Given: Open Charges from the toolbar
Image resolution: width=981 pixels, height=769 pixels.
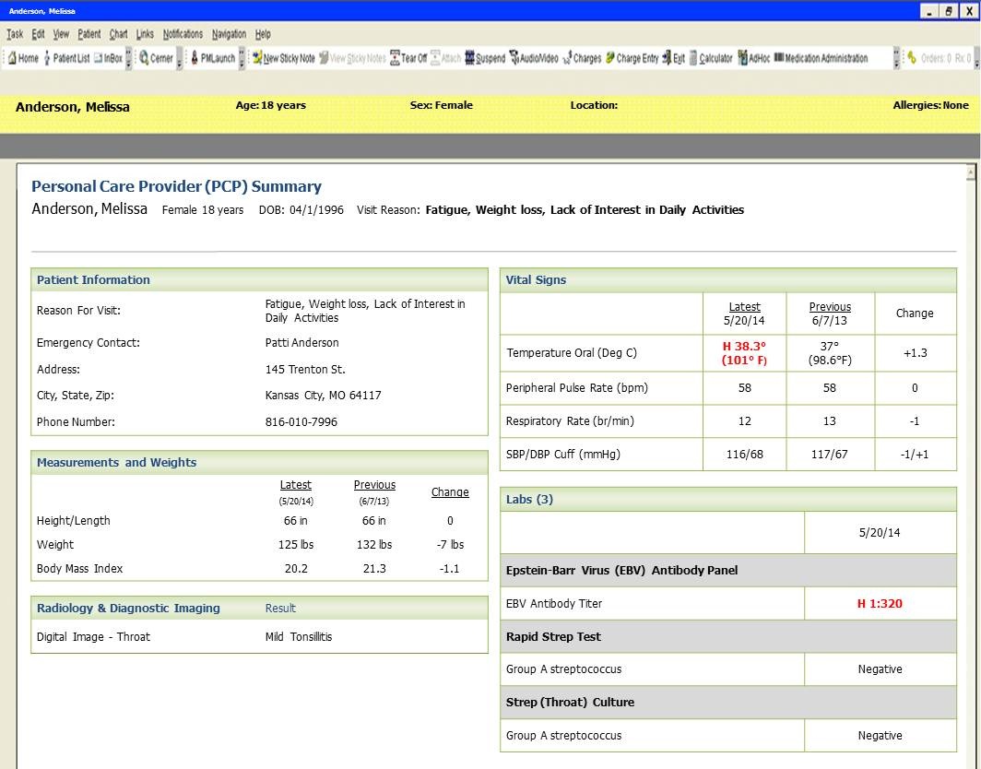Looking at the screenshot, I should click(x=582, y=58).
